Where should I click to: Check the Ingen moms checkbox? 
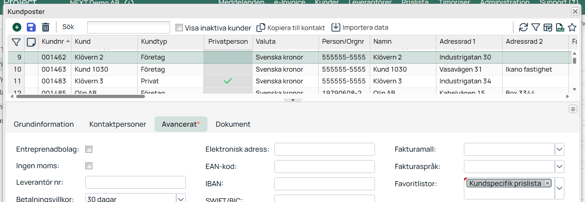pos(89,166)
